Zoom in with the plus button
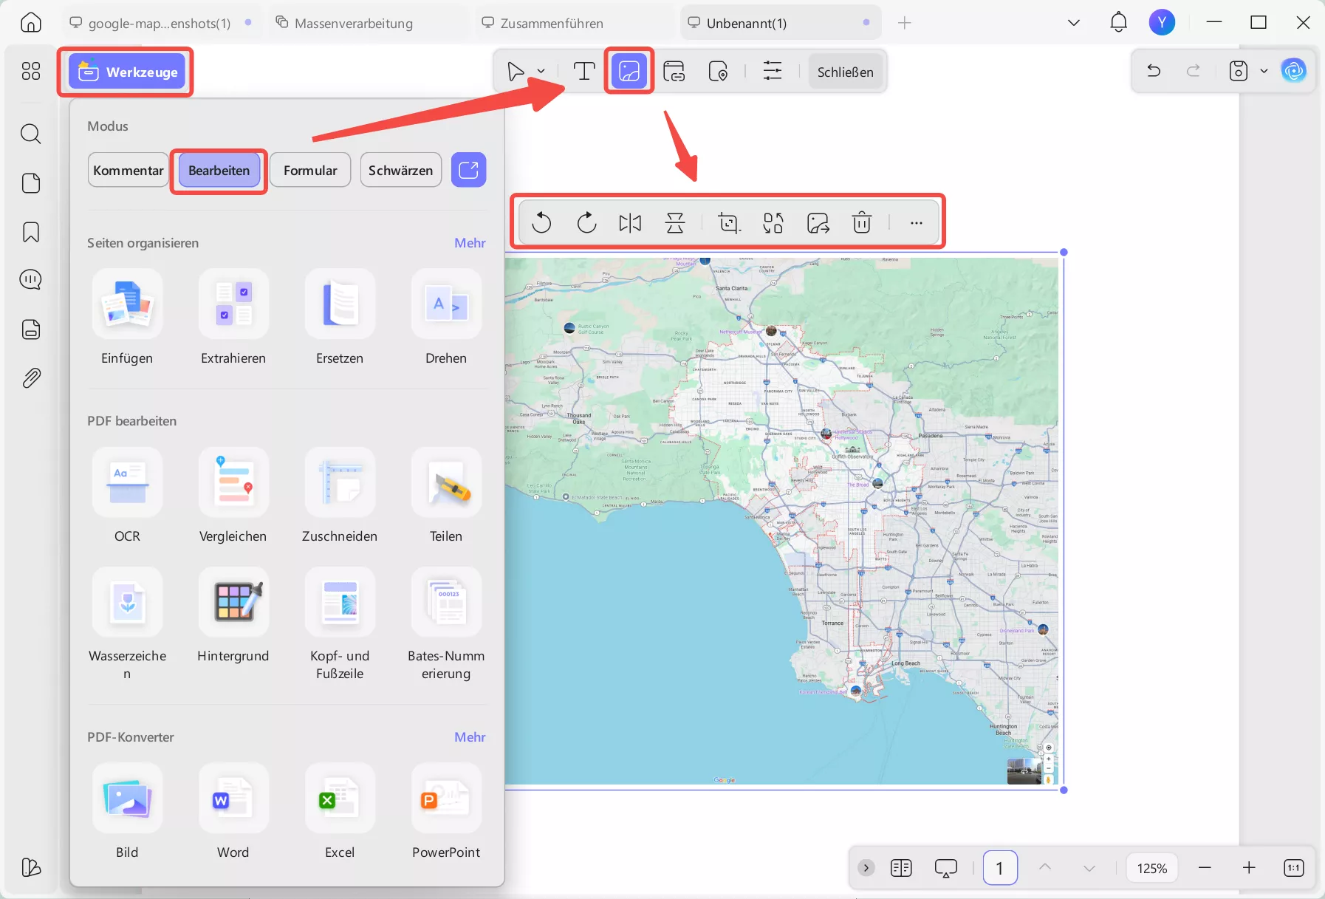This screenshot has width=1325, height=899. (x=1249, y=868)
